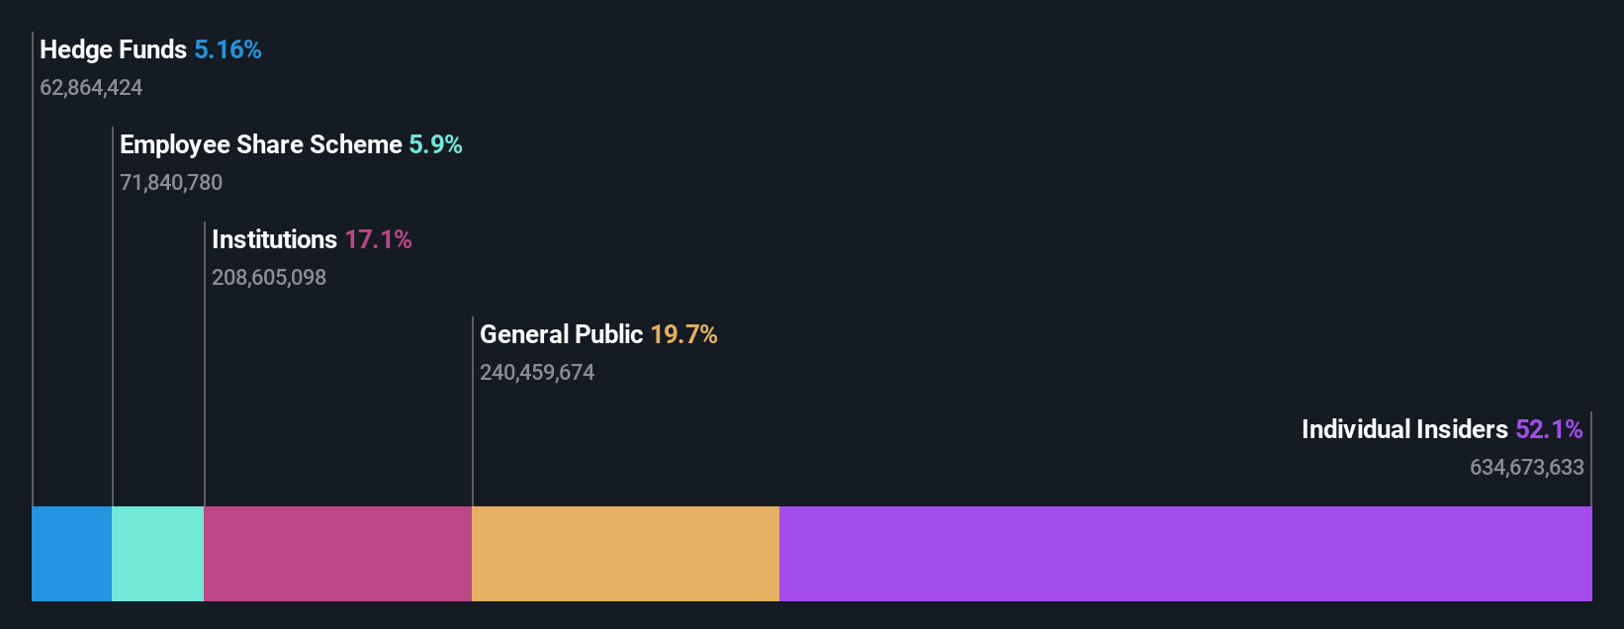Image resolution: width=1624 pixels, height=629 pixels.
Task: Click the 5.16% percentage value
Action: click(227, 49)
